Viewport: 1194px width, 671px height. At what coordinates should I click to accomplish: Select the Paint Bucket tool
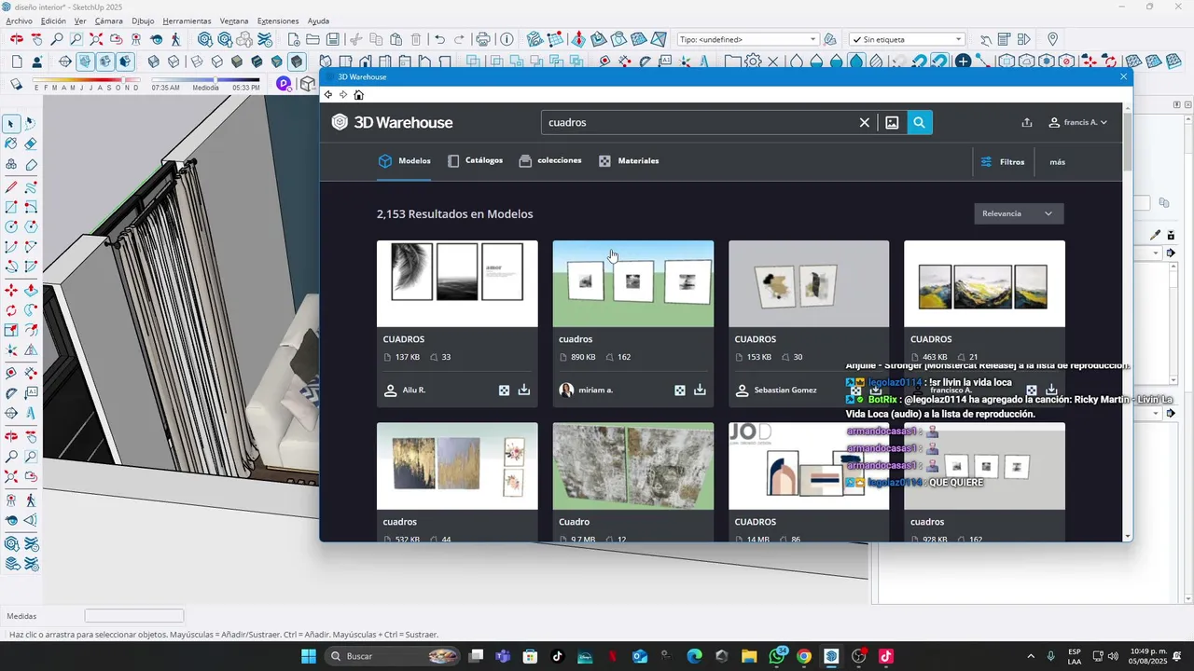pos(11,144)
